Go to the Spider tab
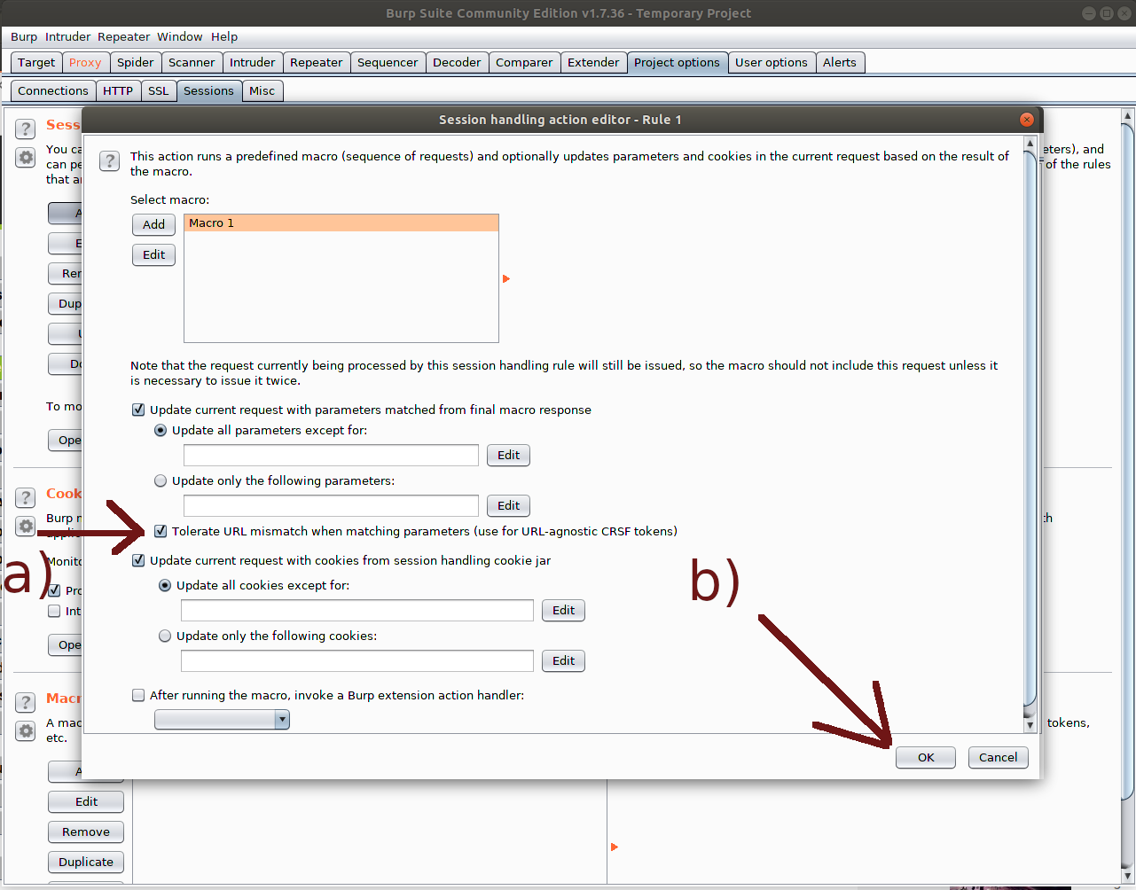 click(x=136, y=62)
